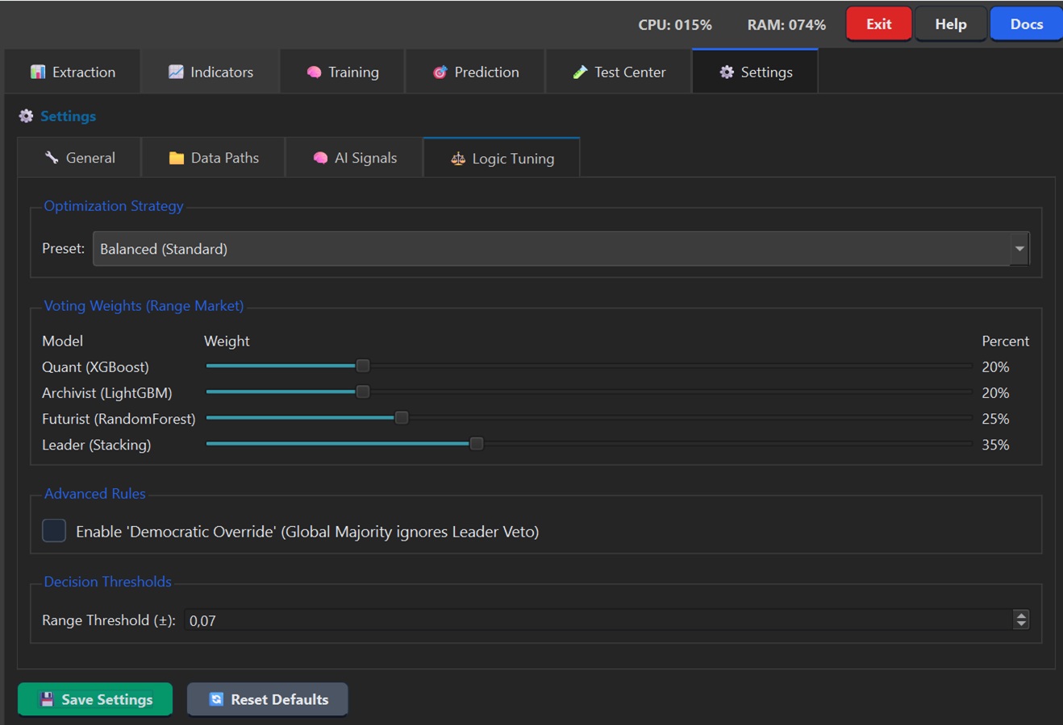Click the target icon on Prediction tab
Screen dimensions: 1063x725
pos(440,72)
